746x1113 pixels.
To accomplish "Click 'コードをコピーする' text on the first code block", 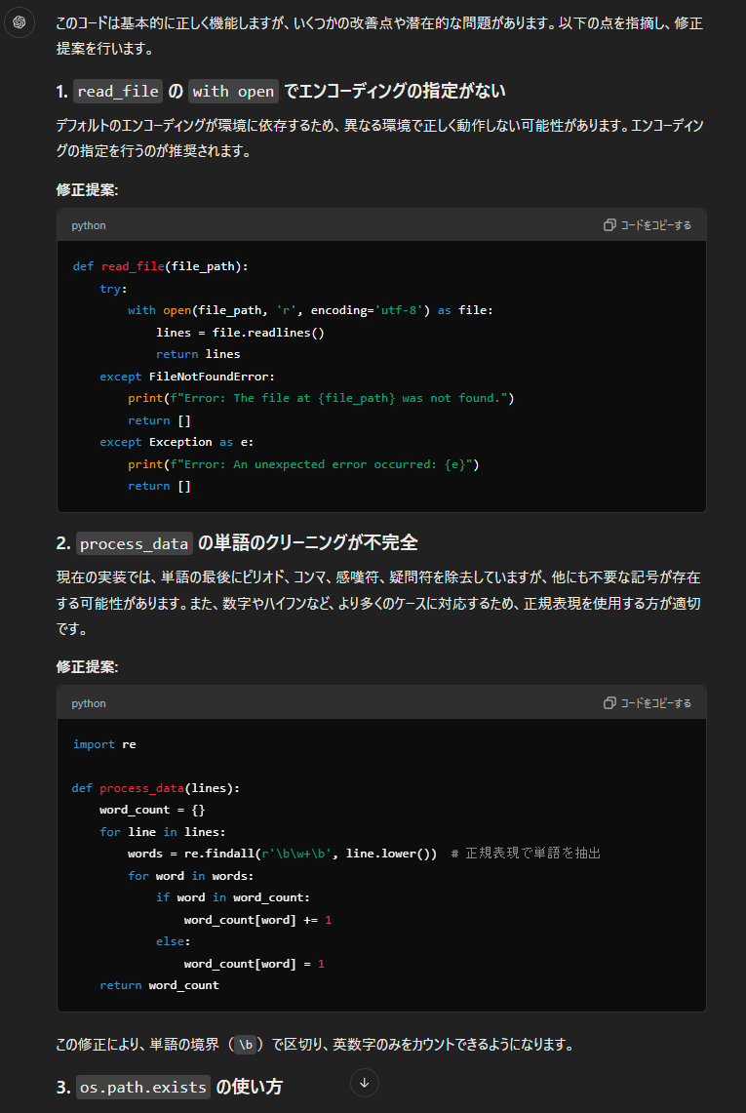I will click(x=655, y=225).
